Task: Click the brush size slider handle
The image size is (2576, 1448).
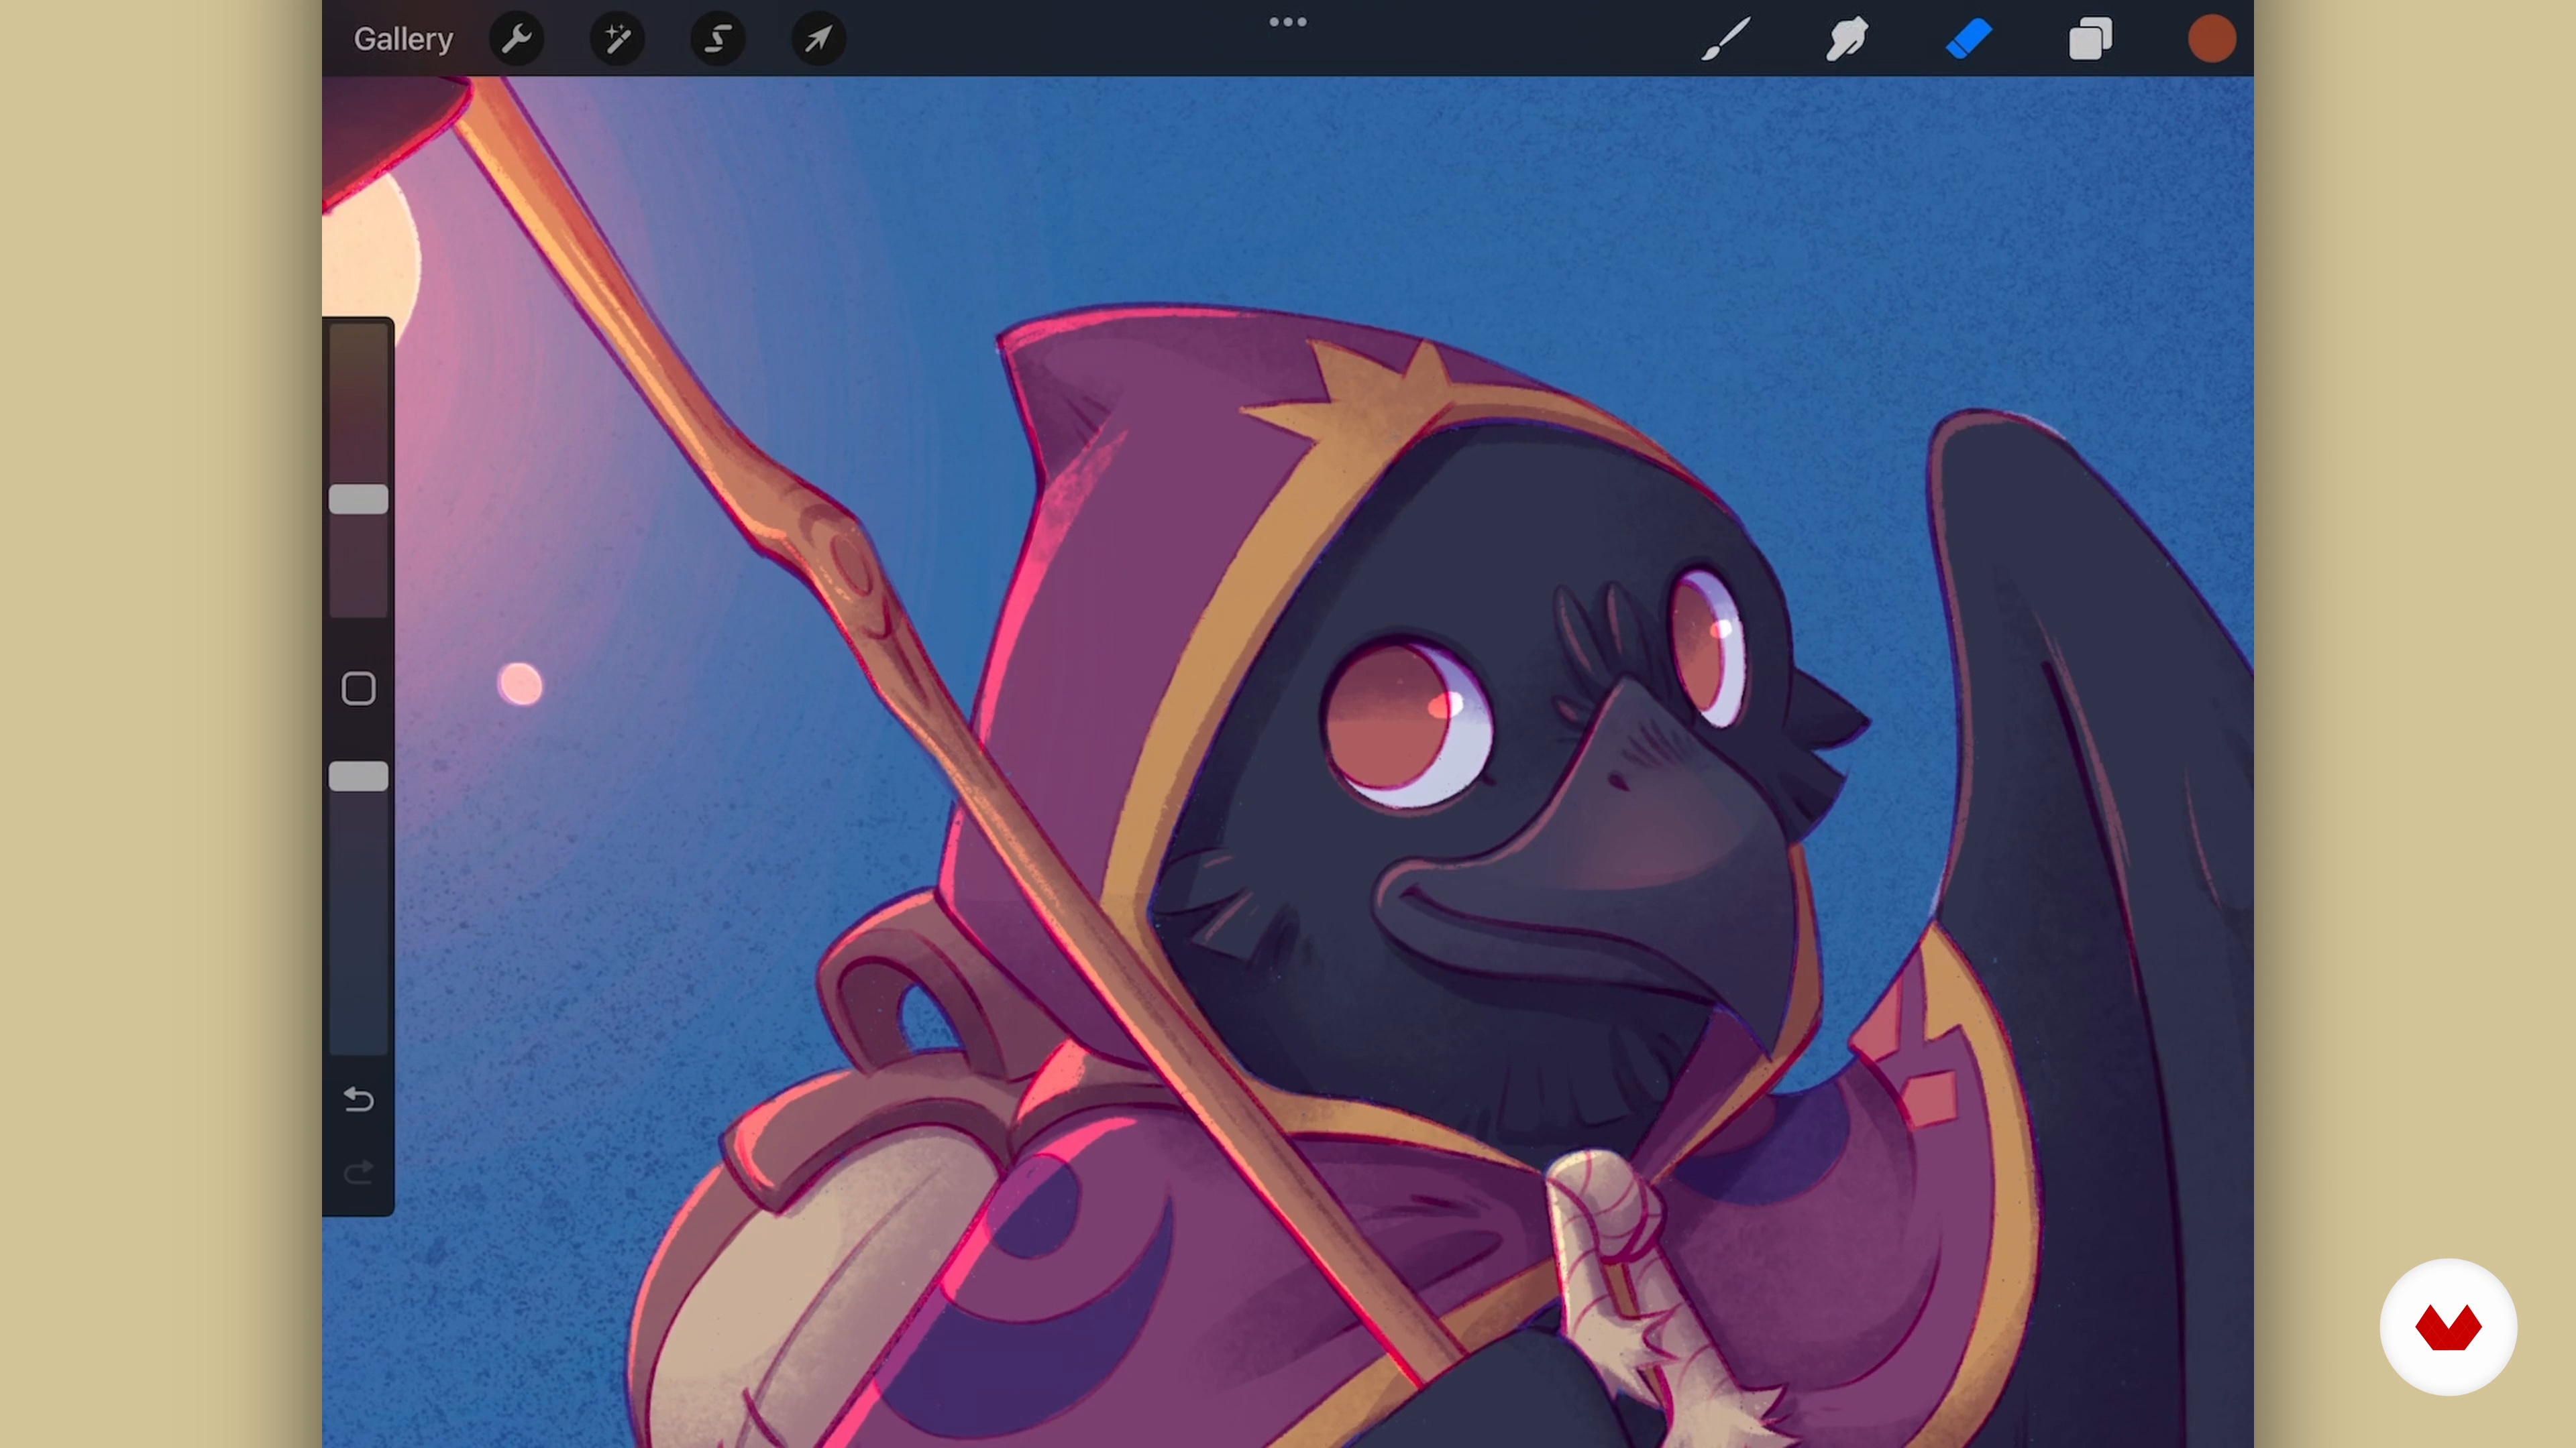Action: click(x=358, y=499)
